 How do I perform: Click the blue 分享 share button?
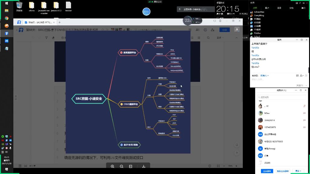pyautogui.click(x=224, y=30)
